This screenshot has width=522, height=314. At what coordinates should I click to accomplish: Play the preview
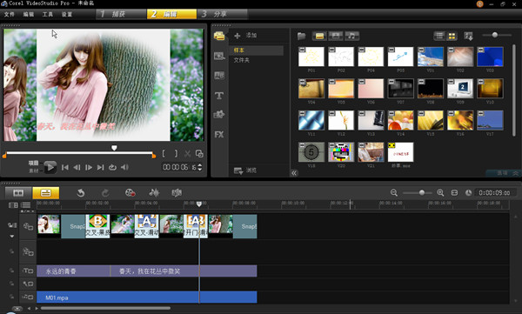(x=50, y=167)
